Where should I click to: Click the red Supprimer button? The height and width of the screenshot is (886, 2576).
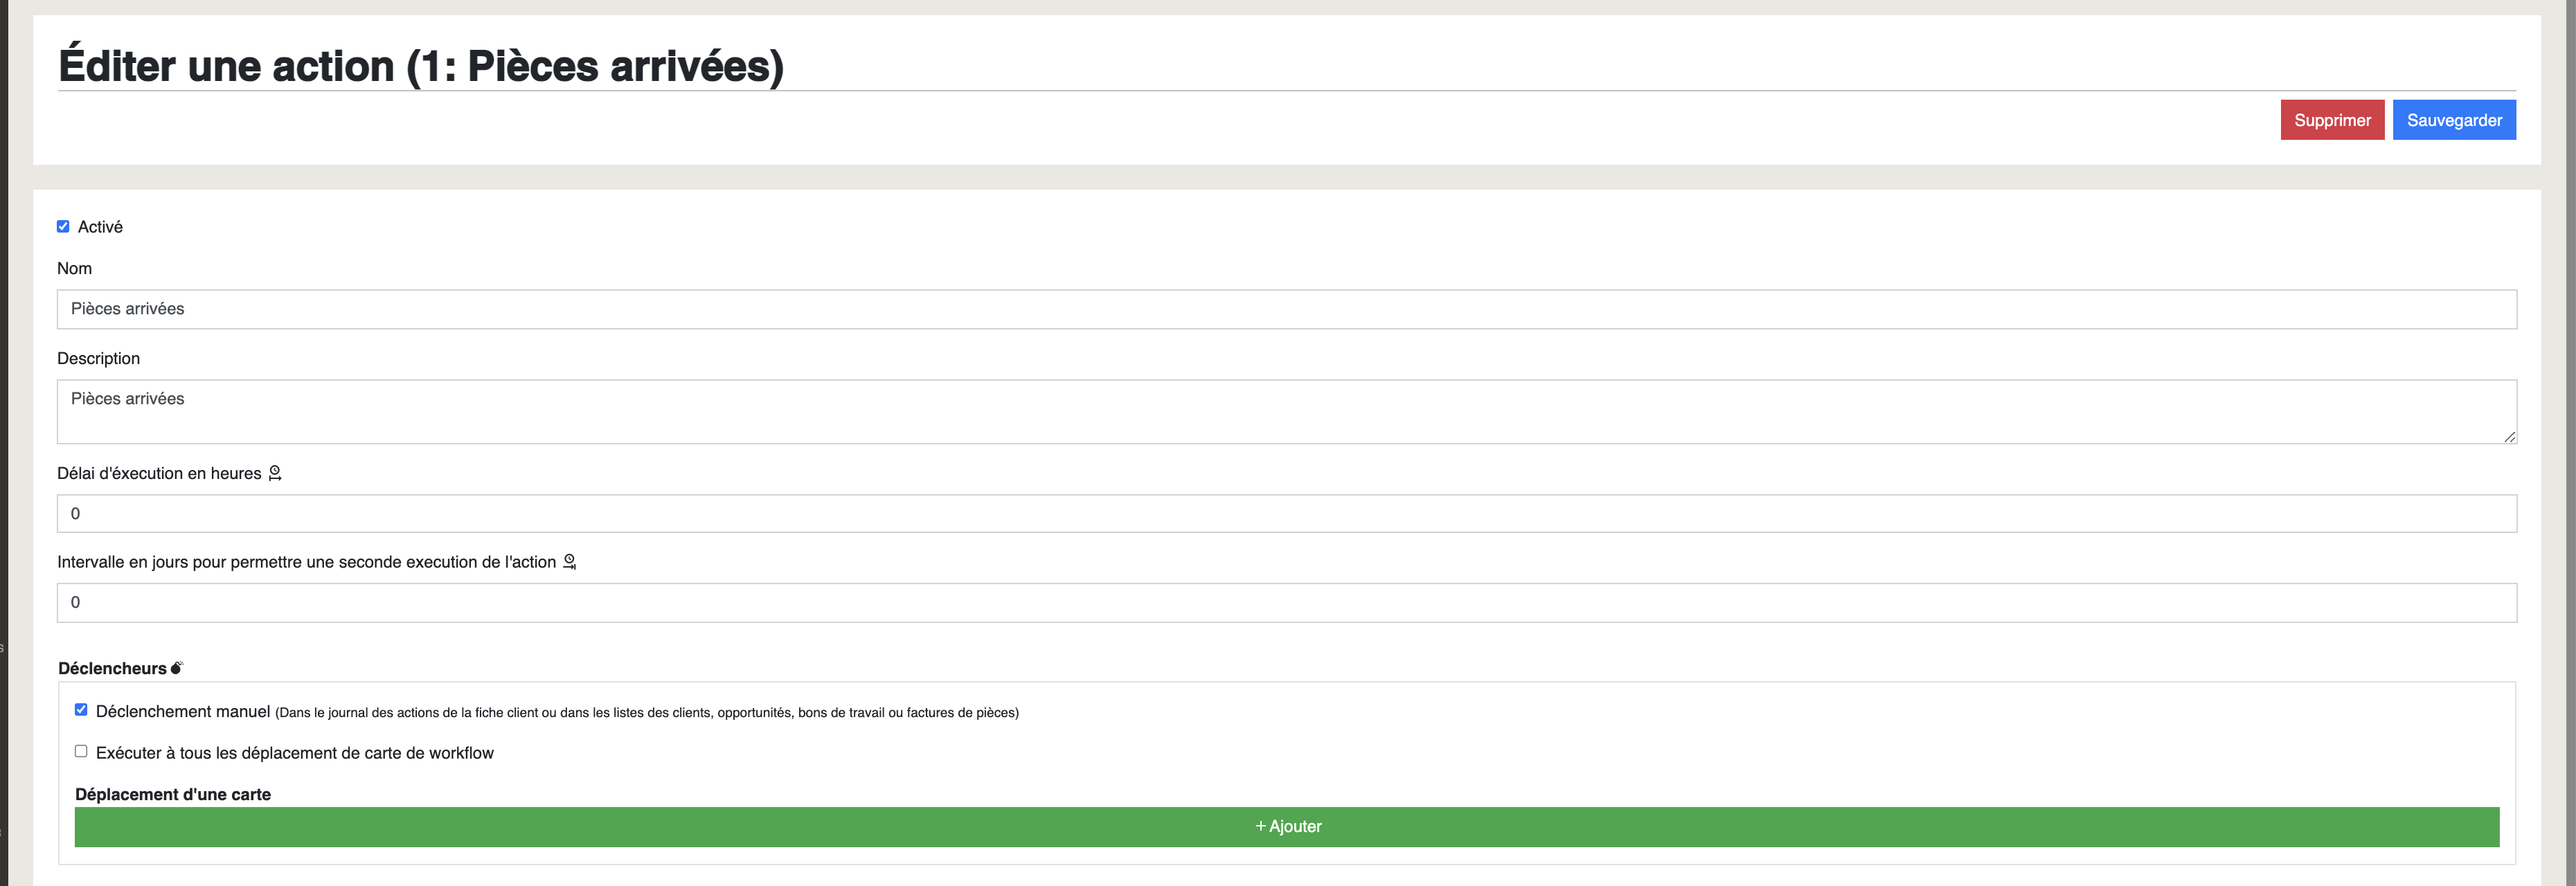tap(2332, 120)
